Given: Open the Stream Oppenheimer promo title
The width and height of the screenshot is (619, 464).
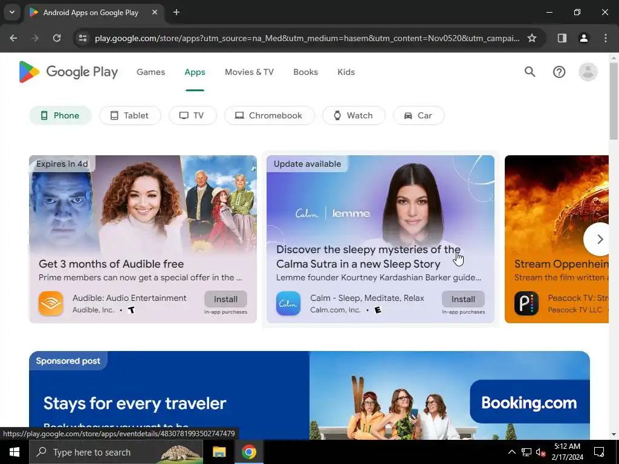Looking at the screenshot, I should pos(562,264).
